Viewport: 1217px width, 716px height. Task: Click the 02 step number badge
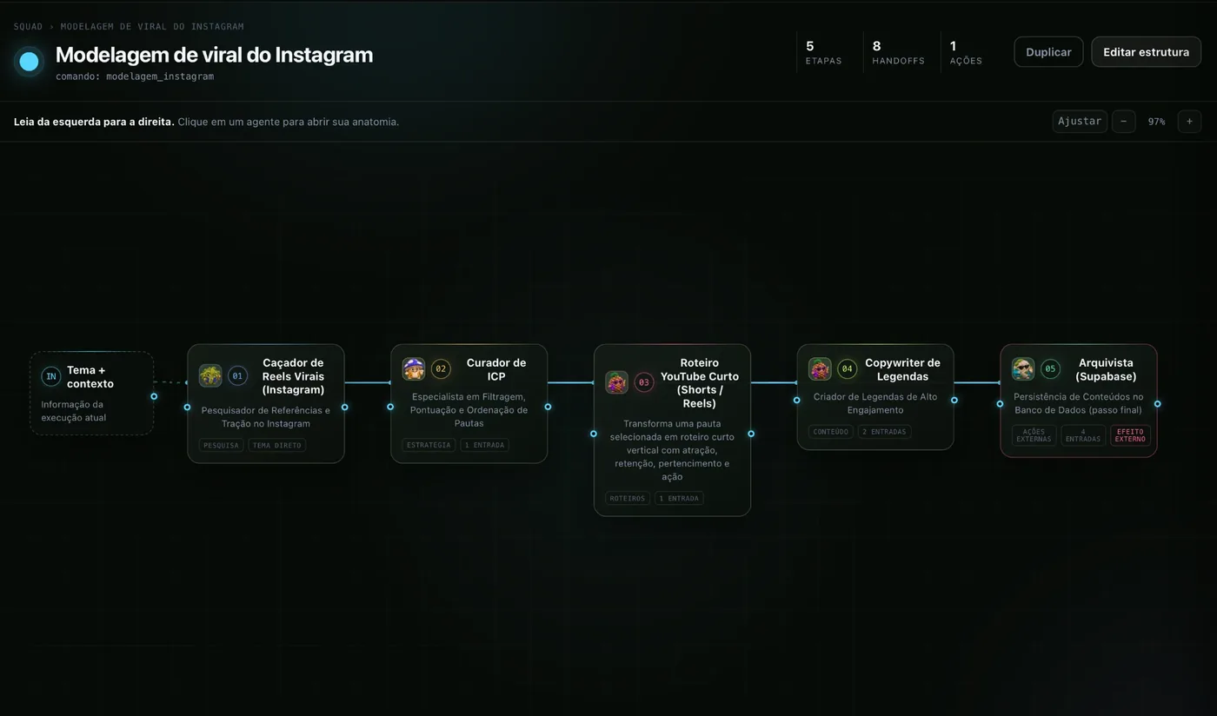pyautogui.click(x=441, y=368)
